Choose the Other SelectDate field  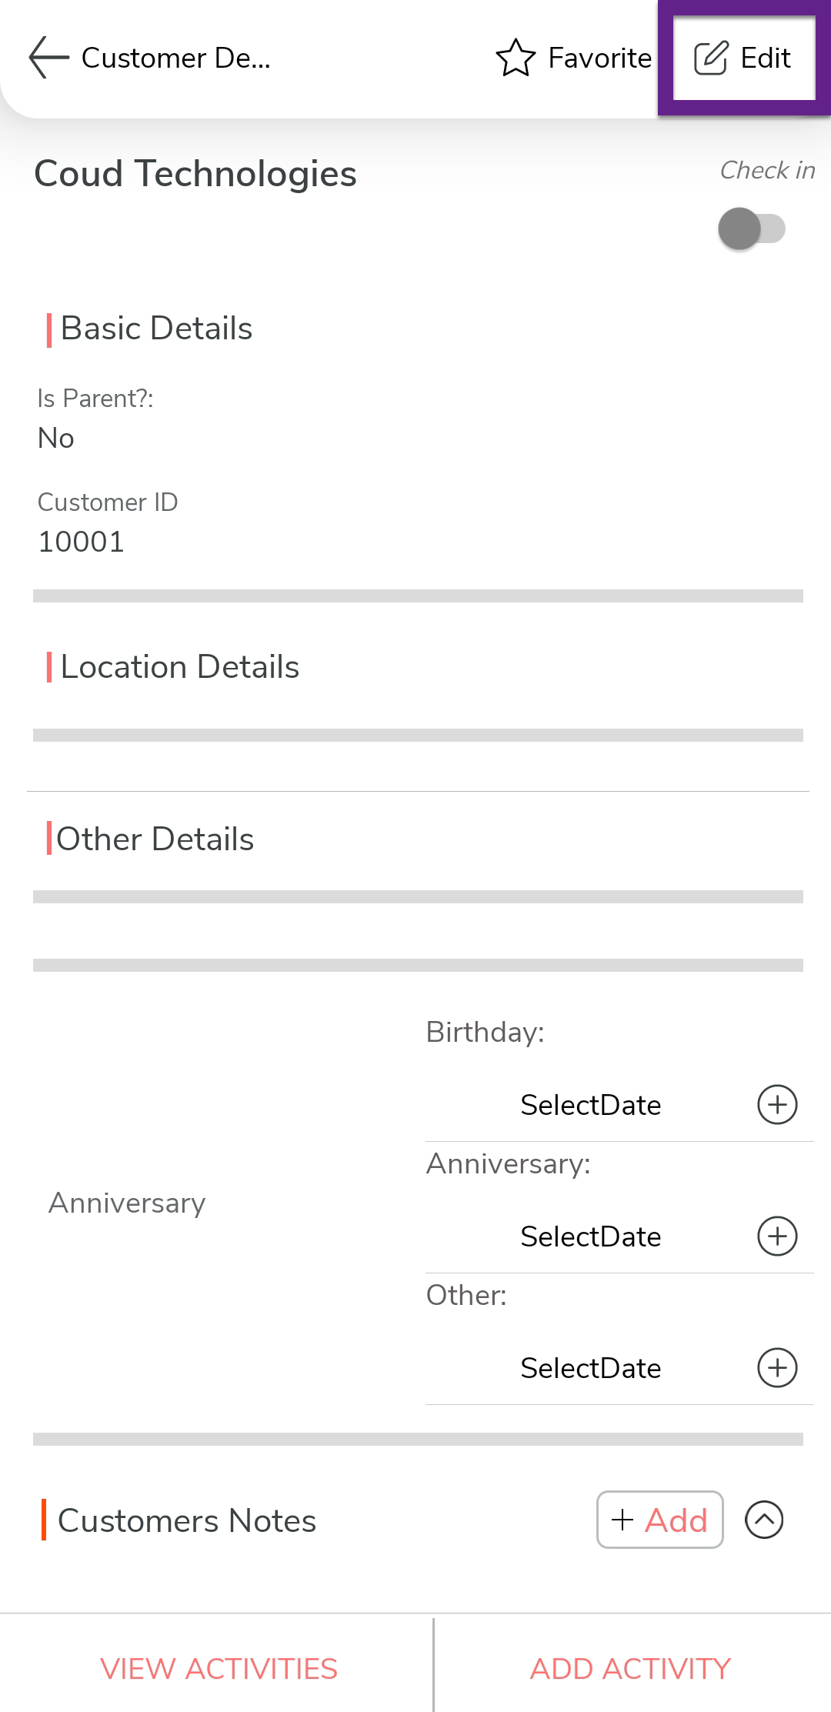(x=590, y=1368)
